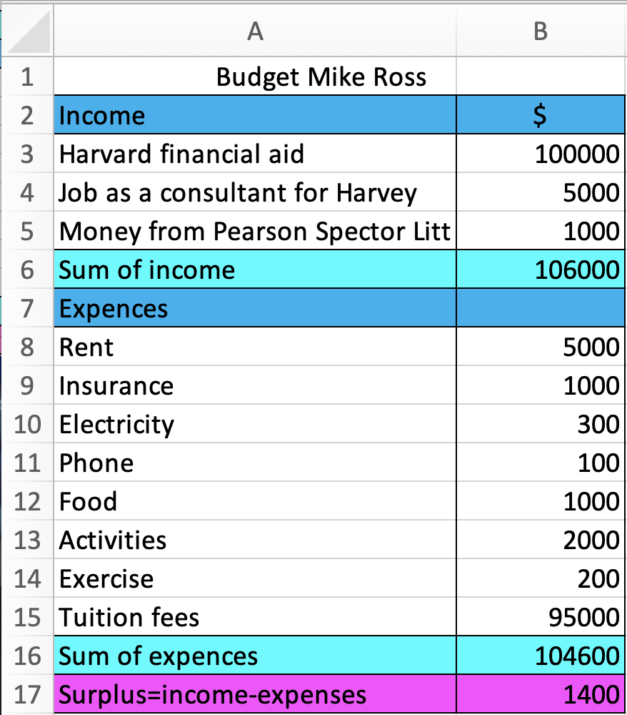Click the Budget Mike Ross title cell
The width and height of the screenshot is (627, 715).
pos(255,77)
